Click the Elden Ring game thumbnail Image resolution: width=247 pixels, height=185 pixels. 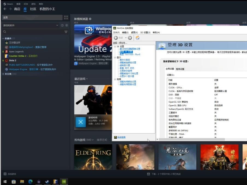click(x=93, y=156)
